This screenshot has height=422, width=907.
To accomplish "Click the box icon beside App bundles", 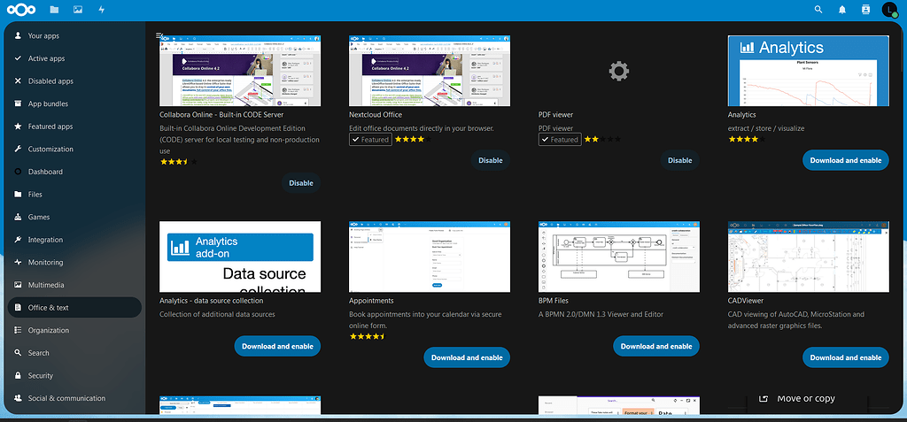I will pos(18,104).
